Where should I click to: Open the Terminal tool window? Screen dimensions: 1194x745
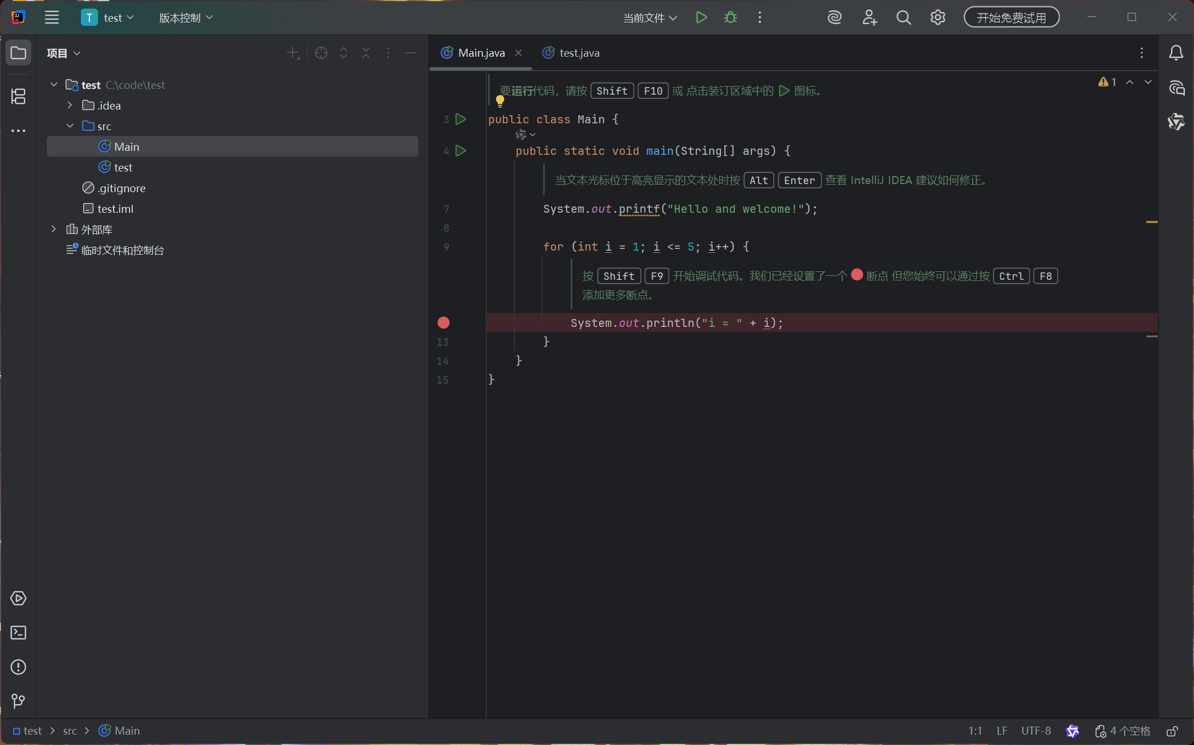(18, 633)
